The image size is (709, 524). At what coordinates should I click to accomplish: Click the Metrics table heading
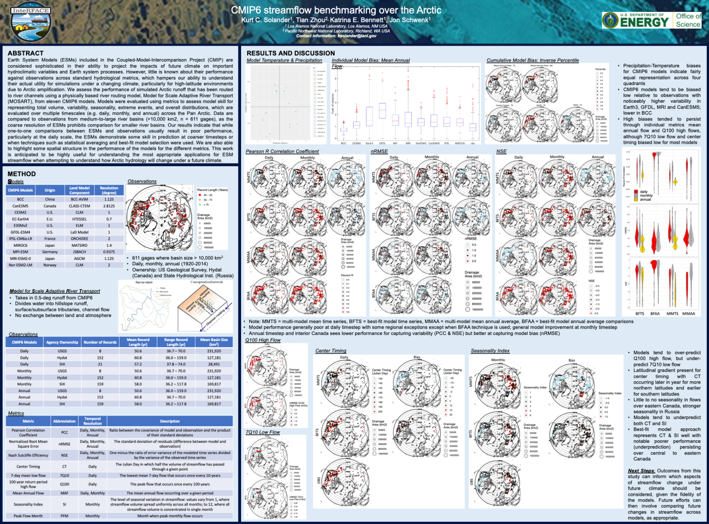click(16, 413)
